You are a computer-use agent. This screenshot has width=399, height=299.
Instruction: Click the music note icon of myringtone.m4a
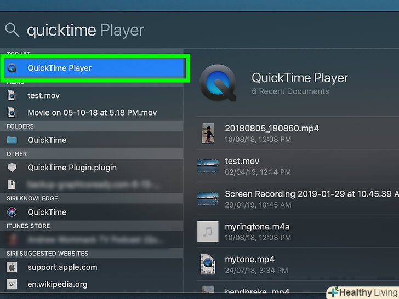pos(208,232)
